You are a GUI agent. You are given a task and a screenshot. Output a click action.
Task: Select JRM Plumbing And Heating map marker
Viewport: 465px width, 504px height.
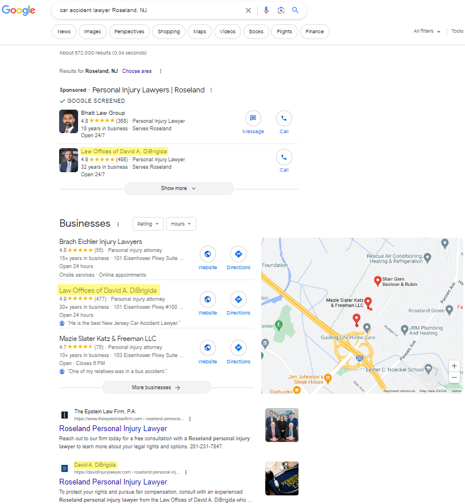point(405,329)
